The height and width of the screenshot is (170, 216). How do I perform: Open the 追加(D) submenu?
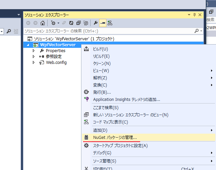point(149,130)
